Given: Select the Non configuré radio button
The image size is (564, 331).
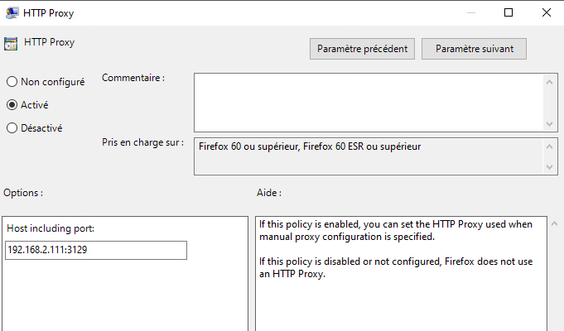Looking at the screenshot, I should point(12,82).
